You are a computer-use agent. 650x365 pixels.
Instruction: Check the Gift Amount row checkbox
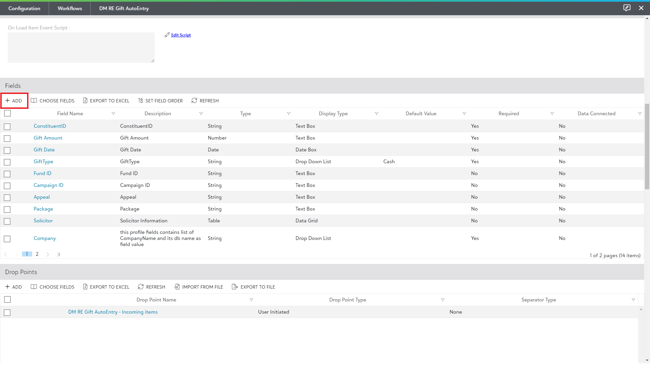click(x=7, y=139)
